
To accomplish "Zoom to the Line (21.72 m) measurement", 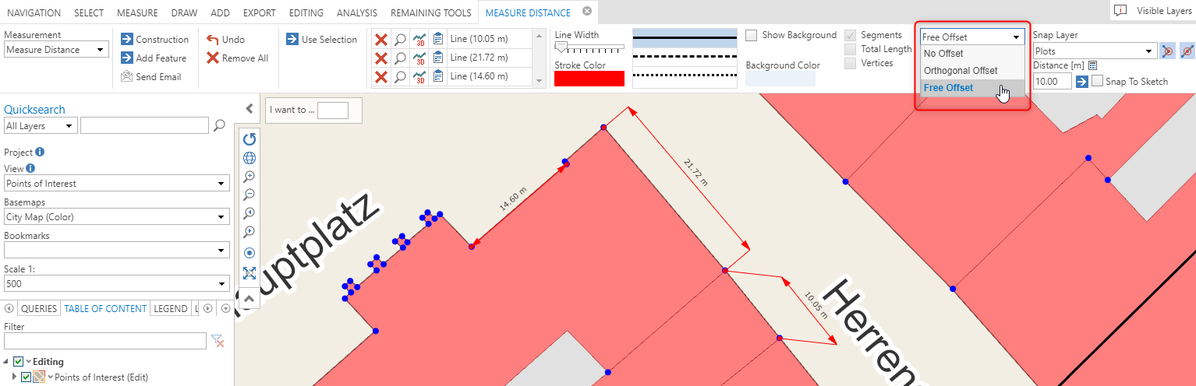I will pyautogui.click(x=400, y=58).
